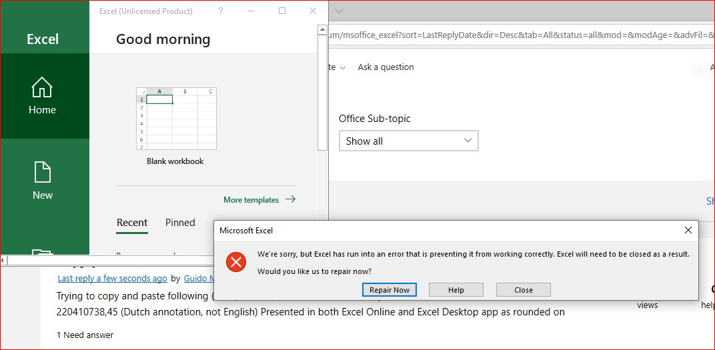
Task: Create a Blank workbook from thumbnail
Action: 177,119
